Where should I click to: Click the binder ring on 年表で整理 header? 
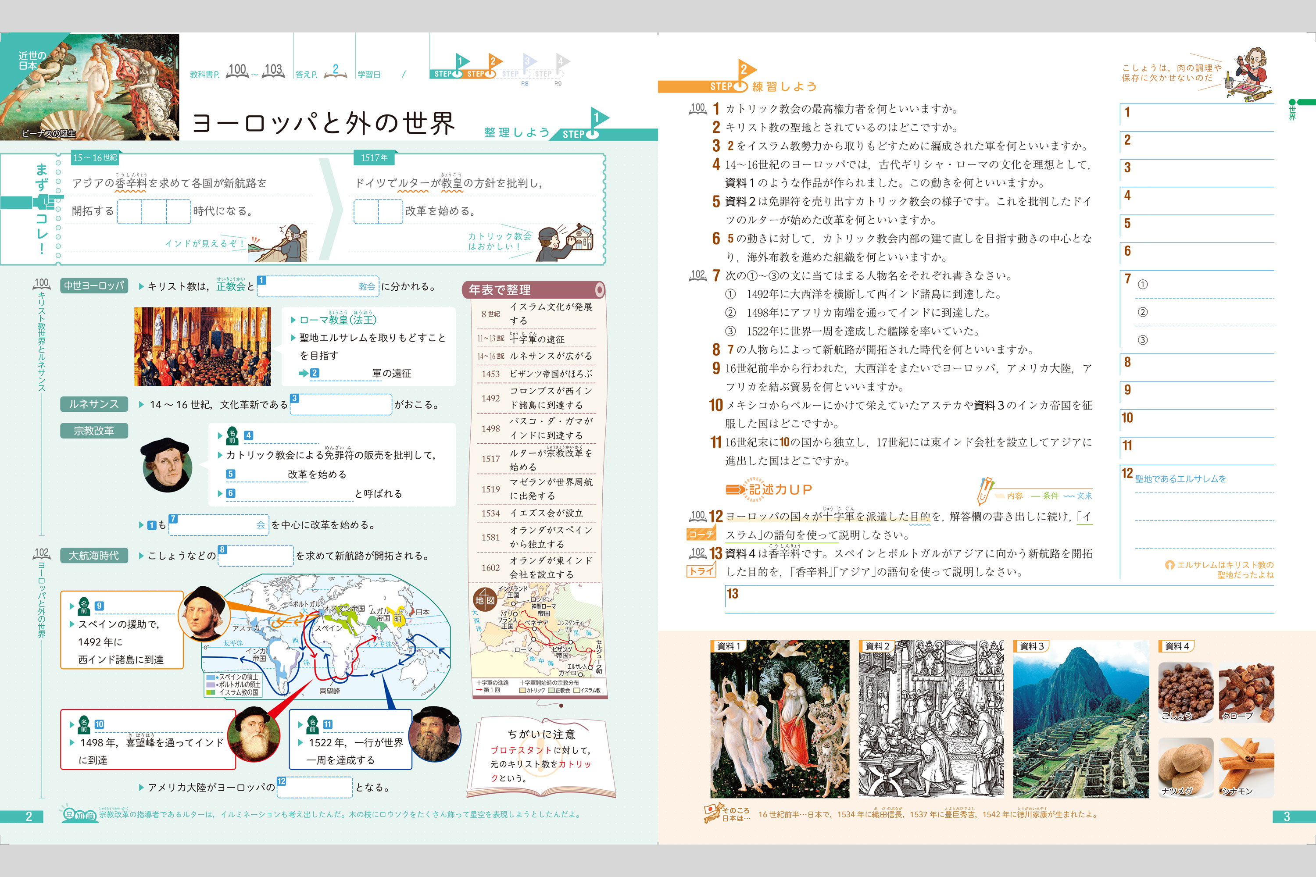tap(599, 290)
